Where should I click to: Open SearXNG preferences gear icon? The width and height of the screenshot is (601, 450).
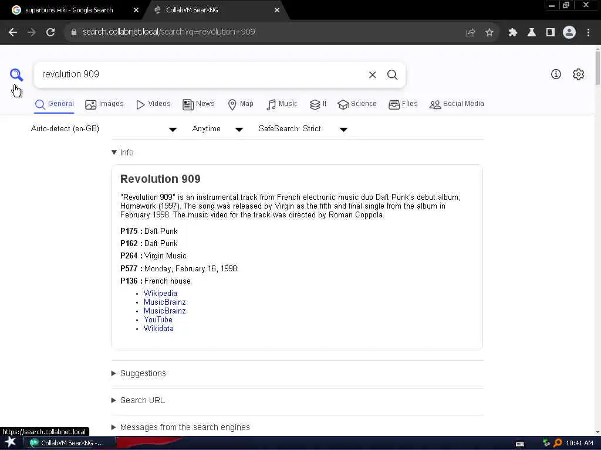click(x=578, y=74)
